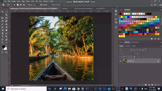Open the Swatches panel flyout menu
The image size is (162, 91).
(161, 10)
